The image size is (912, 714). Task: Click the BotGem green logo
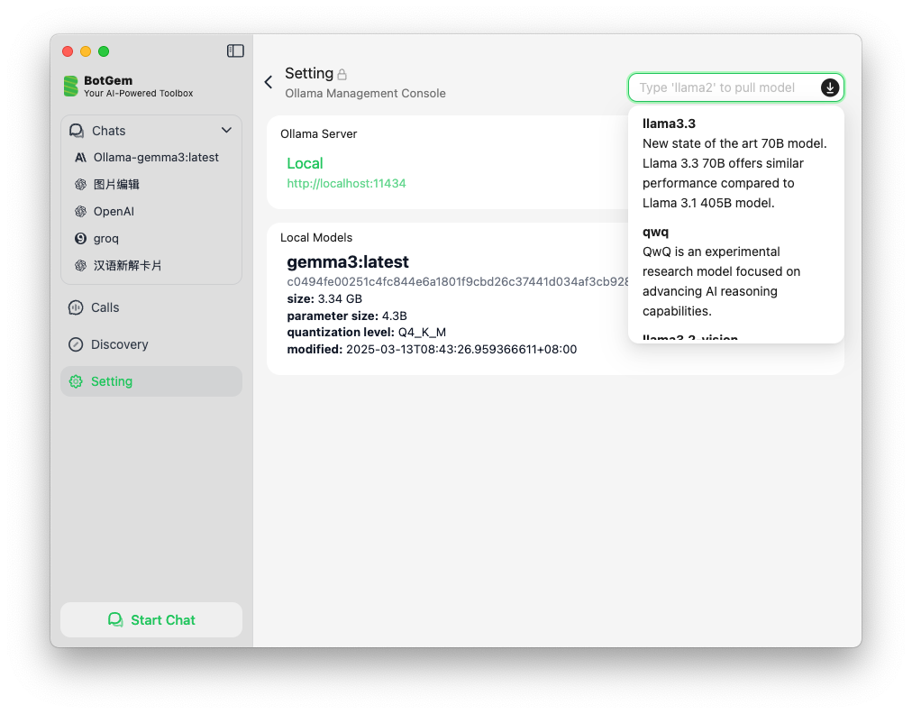click(71, 87)
